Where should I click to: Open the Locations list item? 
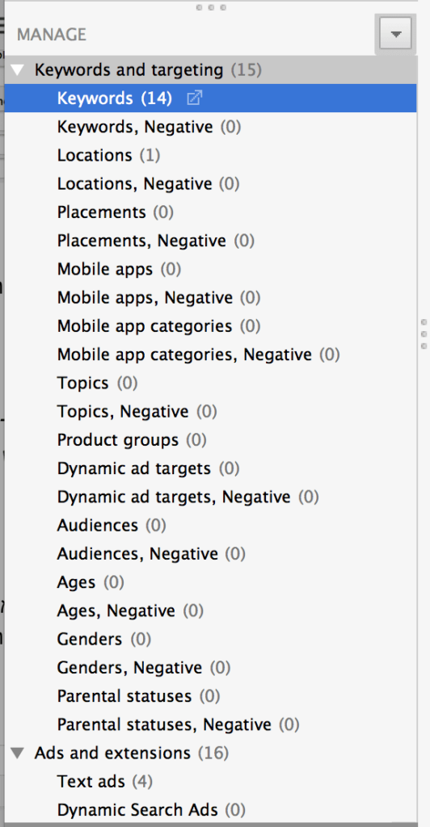pyautogui.click(x=210, y=156)
